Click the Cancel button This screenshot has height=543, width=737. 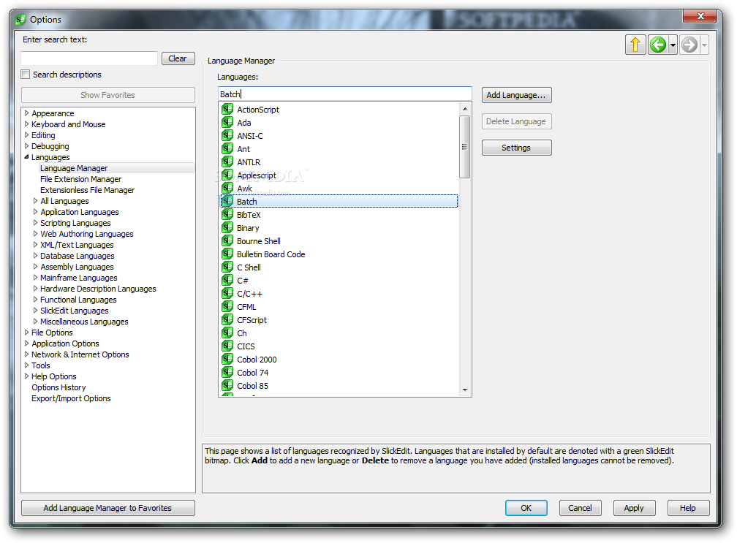(580, 508)
